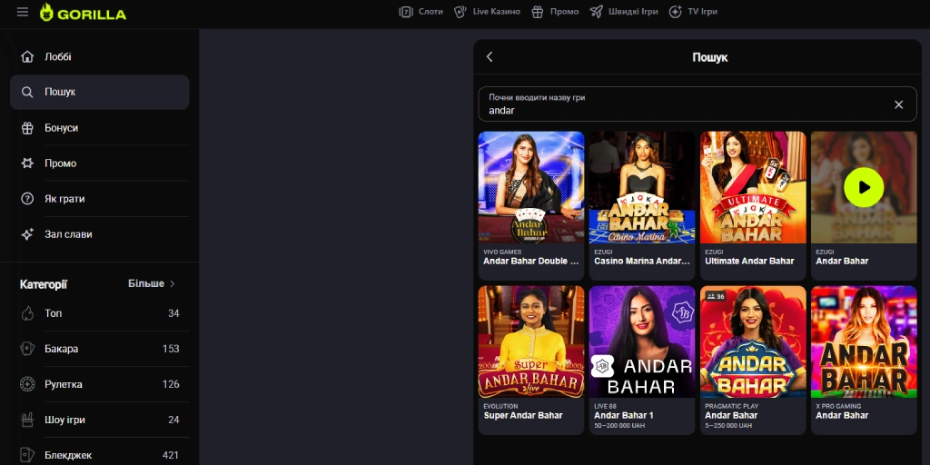Open Зал слави in sidebar
The width and height of the screenshot is (930, 465).
tap(67, 234)
